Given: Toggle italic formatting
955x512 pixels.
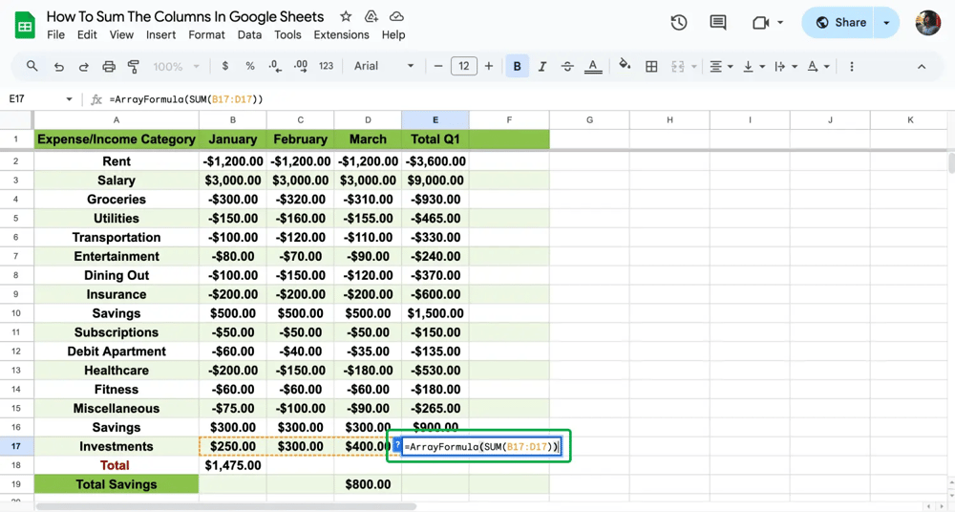Looking at the screenshot, I should coord(542,67).
